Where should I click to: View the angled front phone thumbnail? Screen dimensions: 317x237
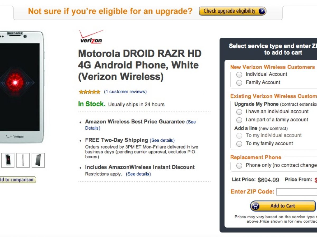(8, 160)
